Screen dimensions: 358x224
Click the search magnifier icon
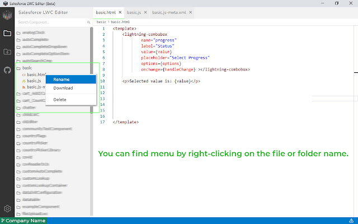click(x=88, y=22)
